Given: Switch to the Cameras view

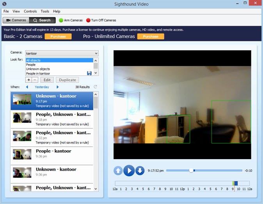Looking at the screenshot, I should coord(16,20).
